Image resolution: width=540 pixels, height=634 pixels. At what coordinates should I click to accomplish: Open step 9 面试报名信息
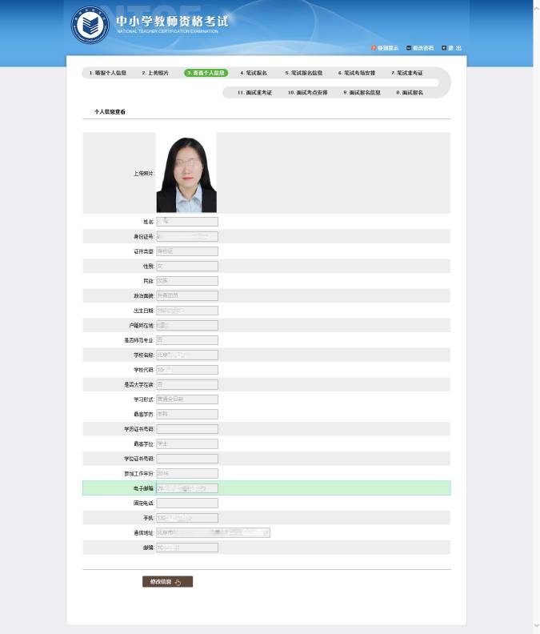(362, 93)
